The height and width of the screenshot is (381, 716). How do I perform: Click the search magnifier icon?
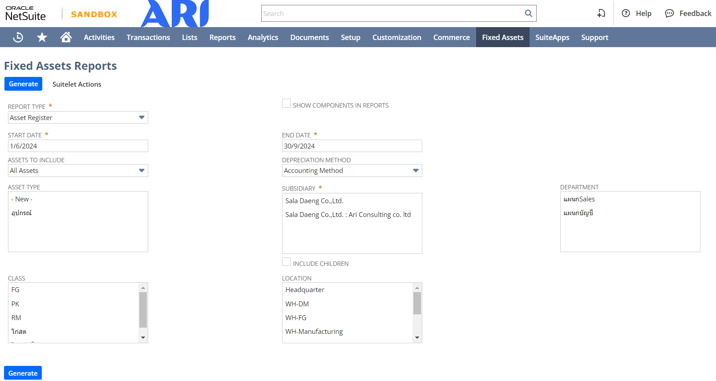(528, 13)
